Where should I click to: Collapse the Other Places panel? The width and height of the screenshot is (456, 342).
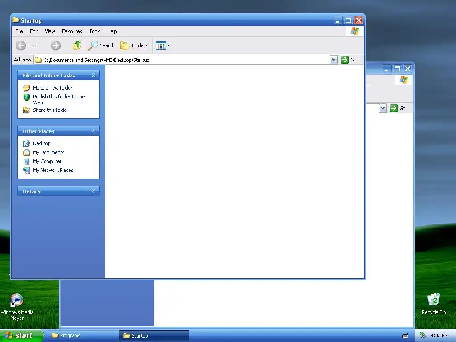[x=94, y=131]
